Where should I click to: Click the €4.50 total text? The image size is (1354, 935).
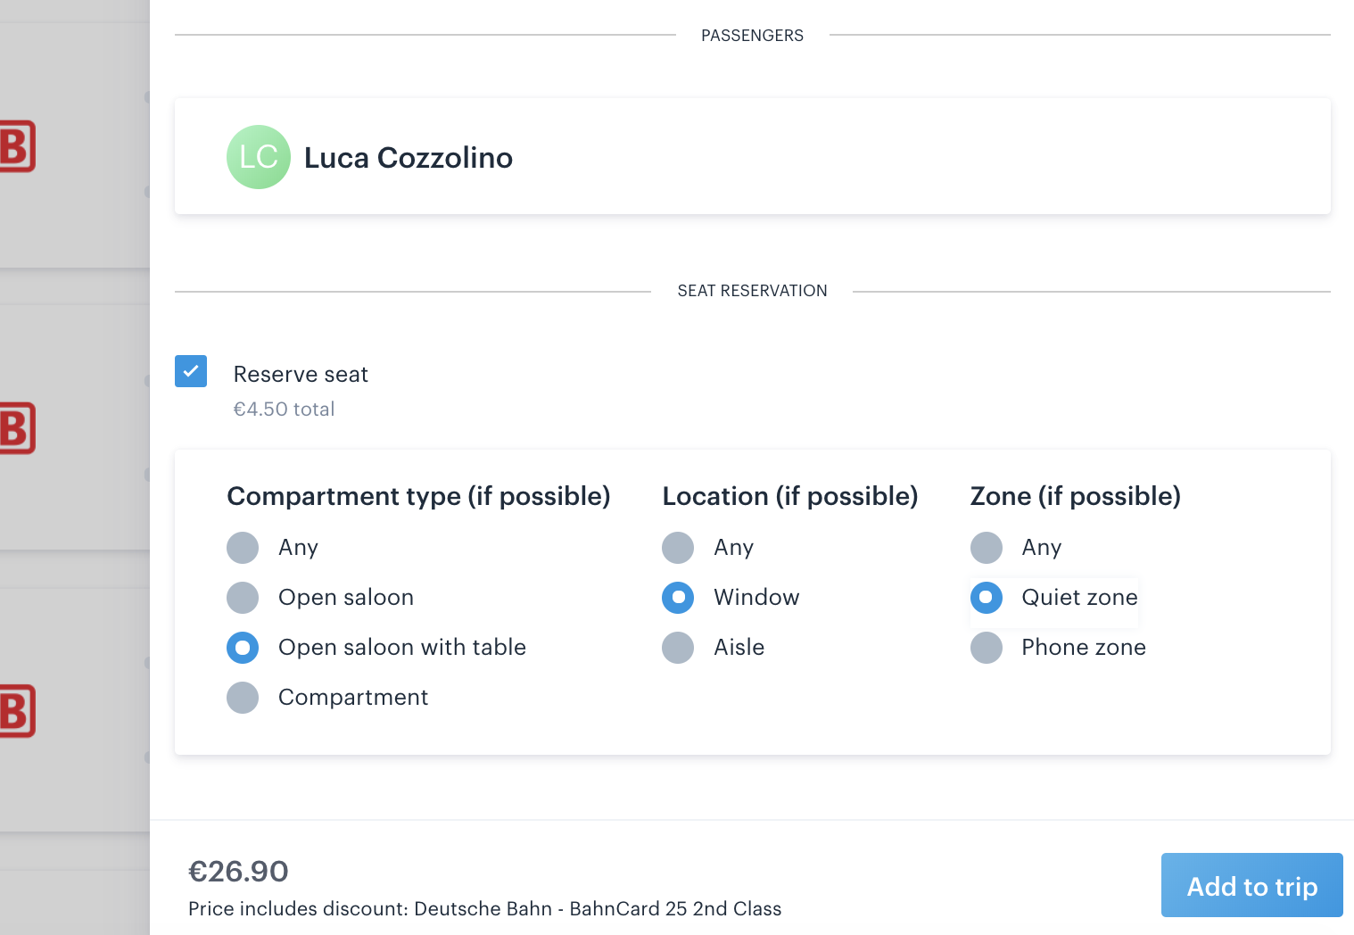coord(284,410)
